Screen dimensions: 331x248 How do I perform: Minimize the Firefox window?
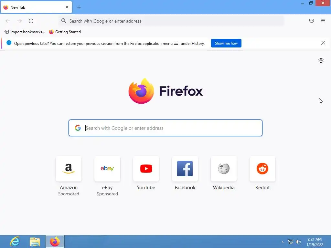pyautogui.click(x=303, y=3)
